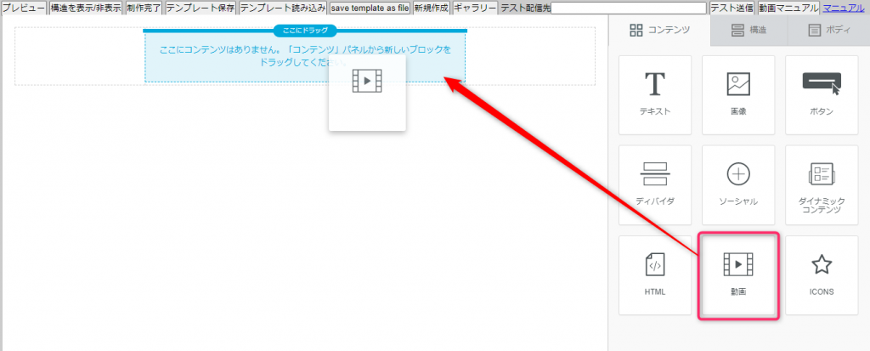This screenshot has width=870, height=351.
Task: Click the プレビュー button
Action: [23, 8]
